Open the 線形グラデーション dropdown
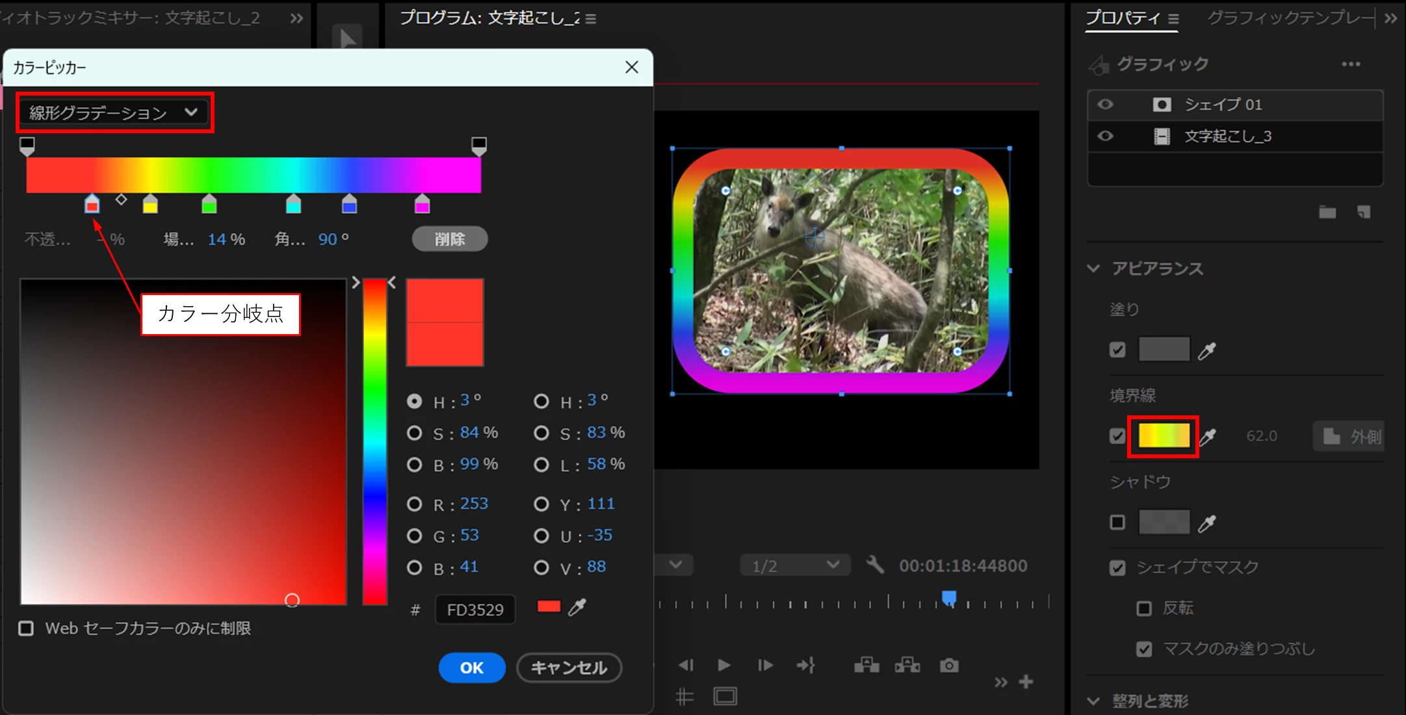 point(114,113)
